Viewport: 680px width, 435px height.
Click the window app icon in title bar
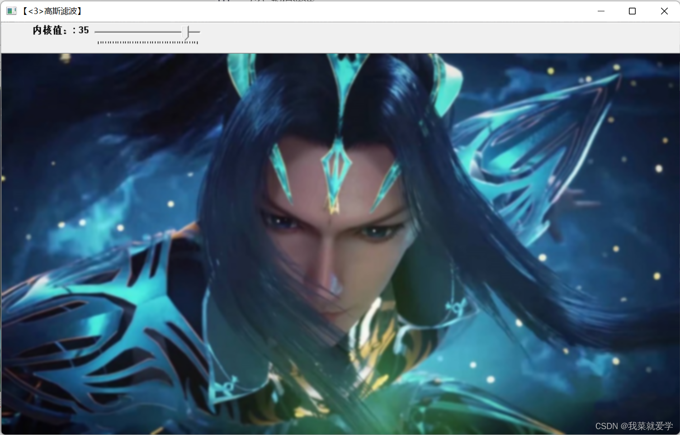click(x=12, y=11)
